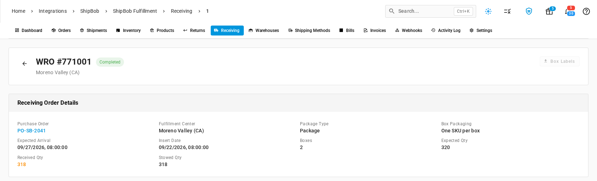Open the checklist tasks icon
597x181 pixels.
pos(507,11)
